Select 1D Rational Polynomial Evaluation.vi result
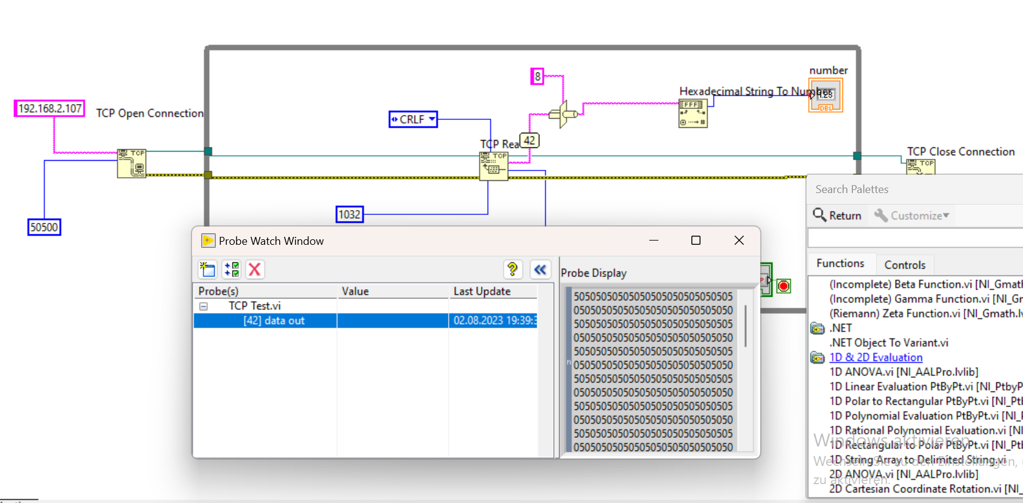 click(x=925, y=431)
